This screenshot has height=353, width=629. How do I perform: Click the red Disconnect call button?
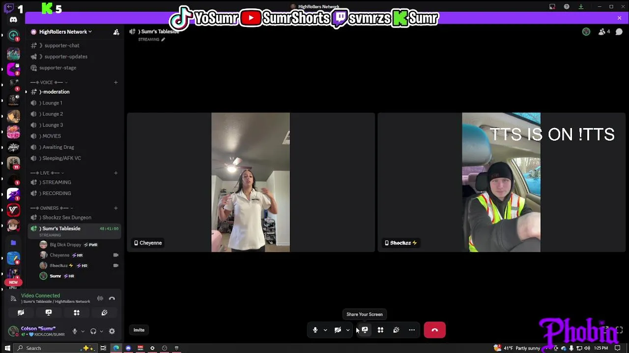click(x=435, y=330)
